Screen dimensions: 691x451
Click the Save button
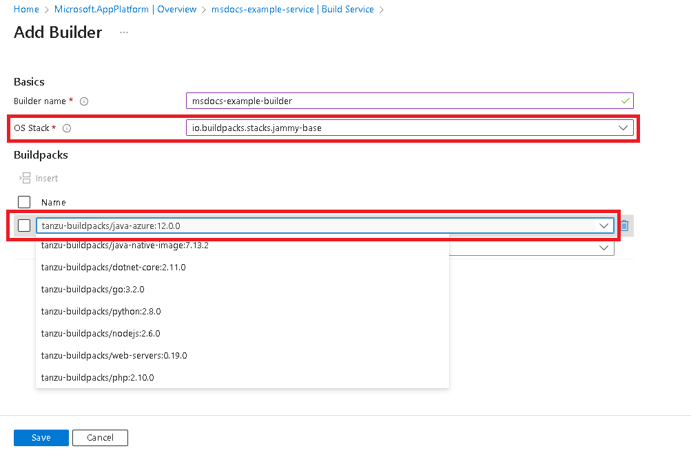(41, 438)
